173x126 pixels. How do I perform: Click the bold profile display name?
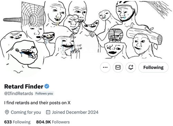coord(24,87)
